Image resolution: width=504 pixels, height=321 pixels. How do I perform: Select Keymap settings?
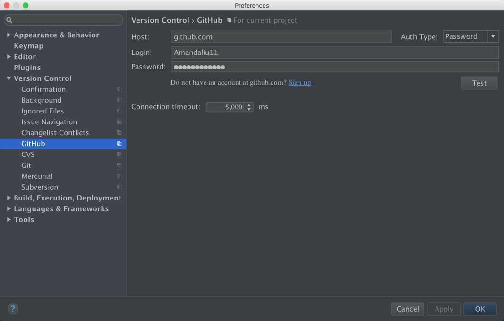click(x=29, y=46)
